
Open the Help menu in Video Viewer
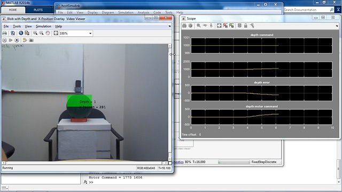coord(58,26)
